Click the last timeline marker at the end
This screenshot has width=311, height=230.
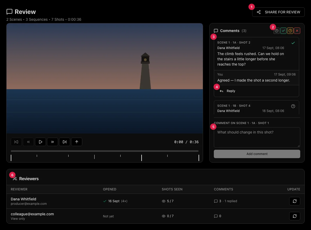(199, 158)
